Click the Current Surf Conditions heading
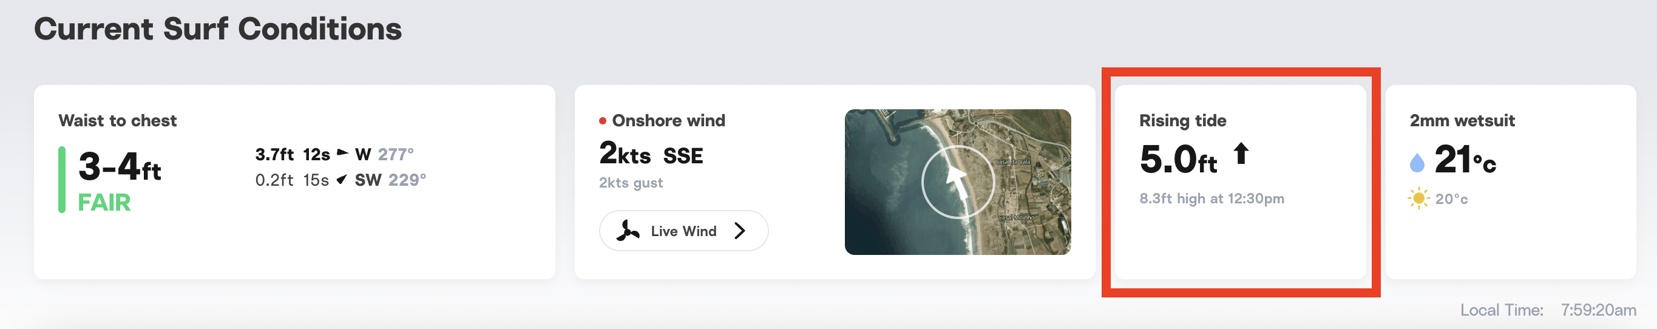The width and height of the screenshot is (1657, 329). (218, 29)
